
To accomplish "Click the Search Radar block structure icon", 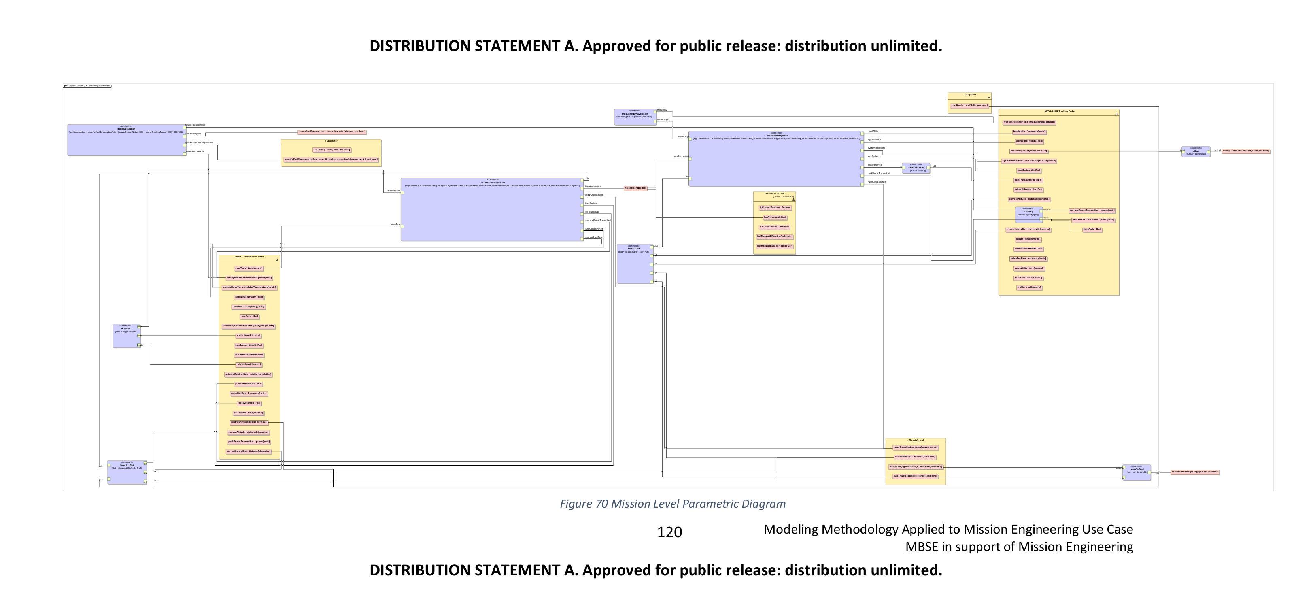I will (x=277, y=260).
